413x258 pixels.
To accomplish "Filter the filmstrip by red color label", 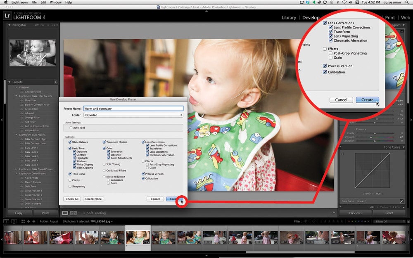I will point(349,221).
